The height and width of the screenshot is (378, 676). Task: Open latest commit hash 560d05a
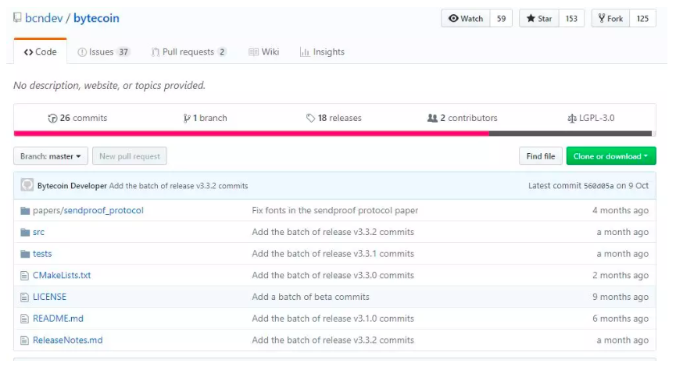click(x=599, y=186)
